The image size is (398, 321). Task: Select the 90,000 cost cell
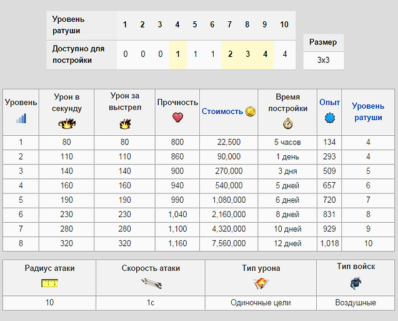(x=229, y=156)
